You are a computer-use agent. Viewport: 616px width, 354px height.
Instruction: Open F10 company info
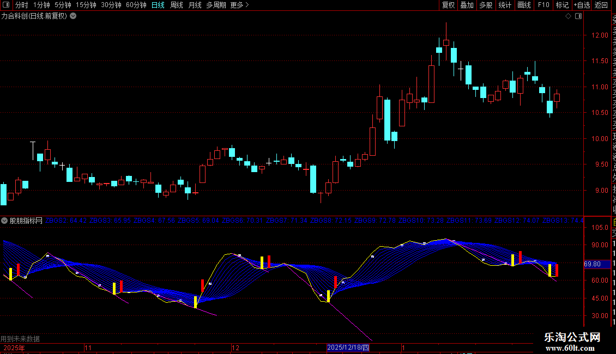(543, 5)
